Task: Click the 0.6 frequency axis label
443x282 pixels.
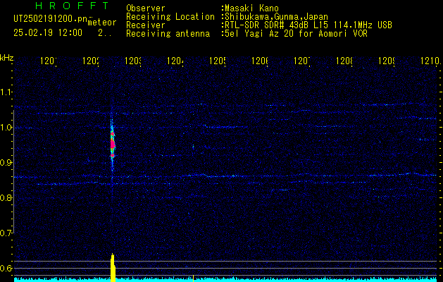Action: click(6, 268)
